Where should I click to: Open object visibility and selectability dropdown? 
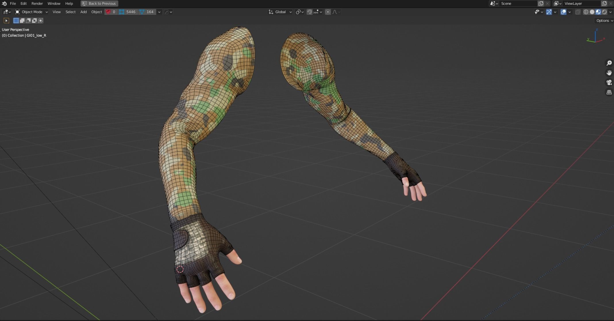point(539,12)
